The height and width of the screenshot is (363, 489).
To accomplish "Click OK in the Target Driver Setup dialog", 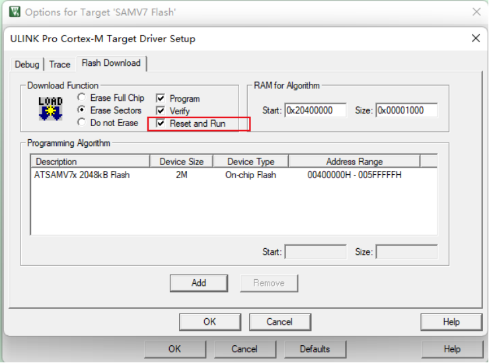I will tap(209, 321).
